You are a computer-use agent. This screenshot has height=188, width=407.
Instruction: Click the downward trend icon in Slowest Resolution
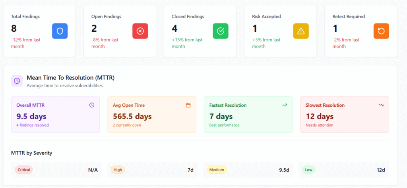(381, 105)
